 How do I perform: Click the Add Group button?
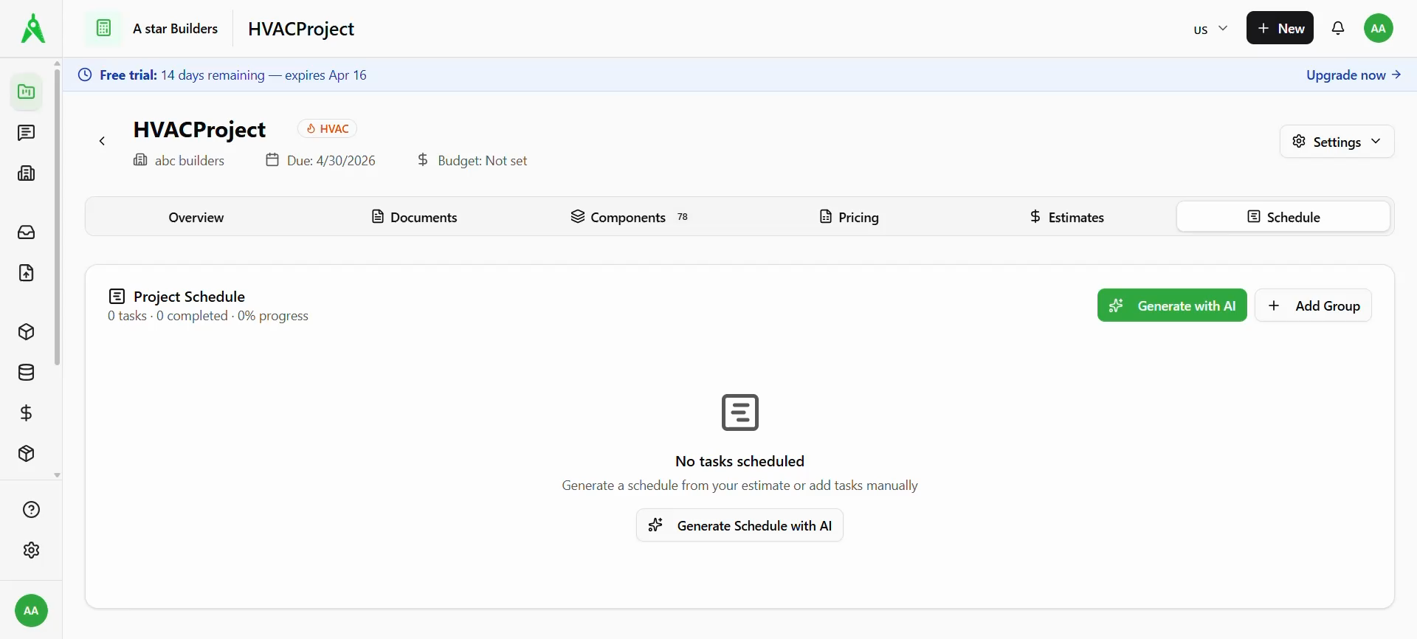1313,305
